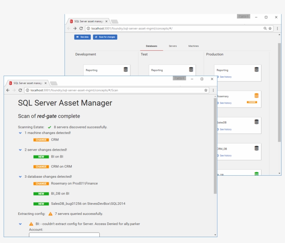Image resolution: width=285 pixels, height=243 pixels.
Task: Click See data button in back window
Action: pos(82,37)
